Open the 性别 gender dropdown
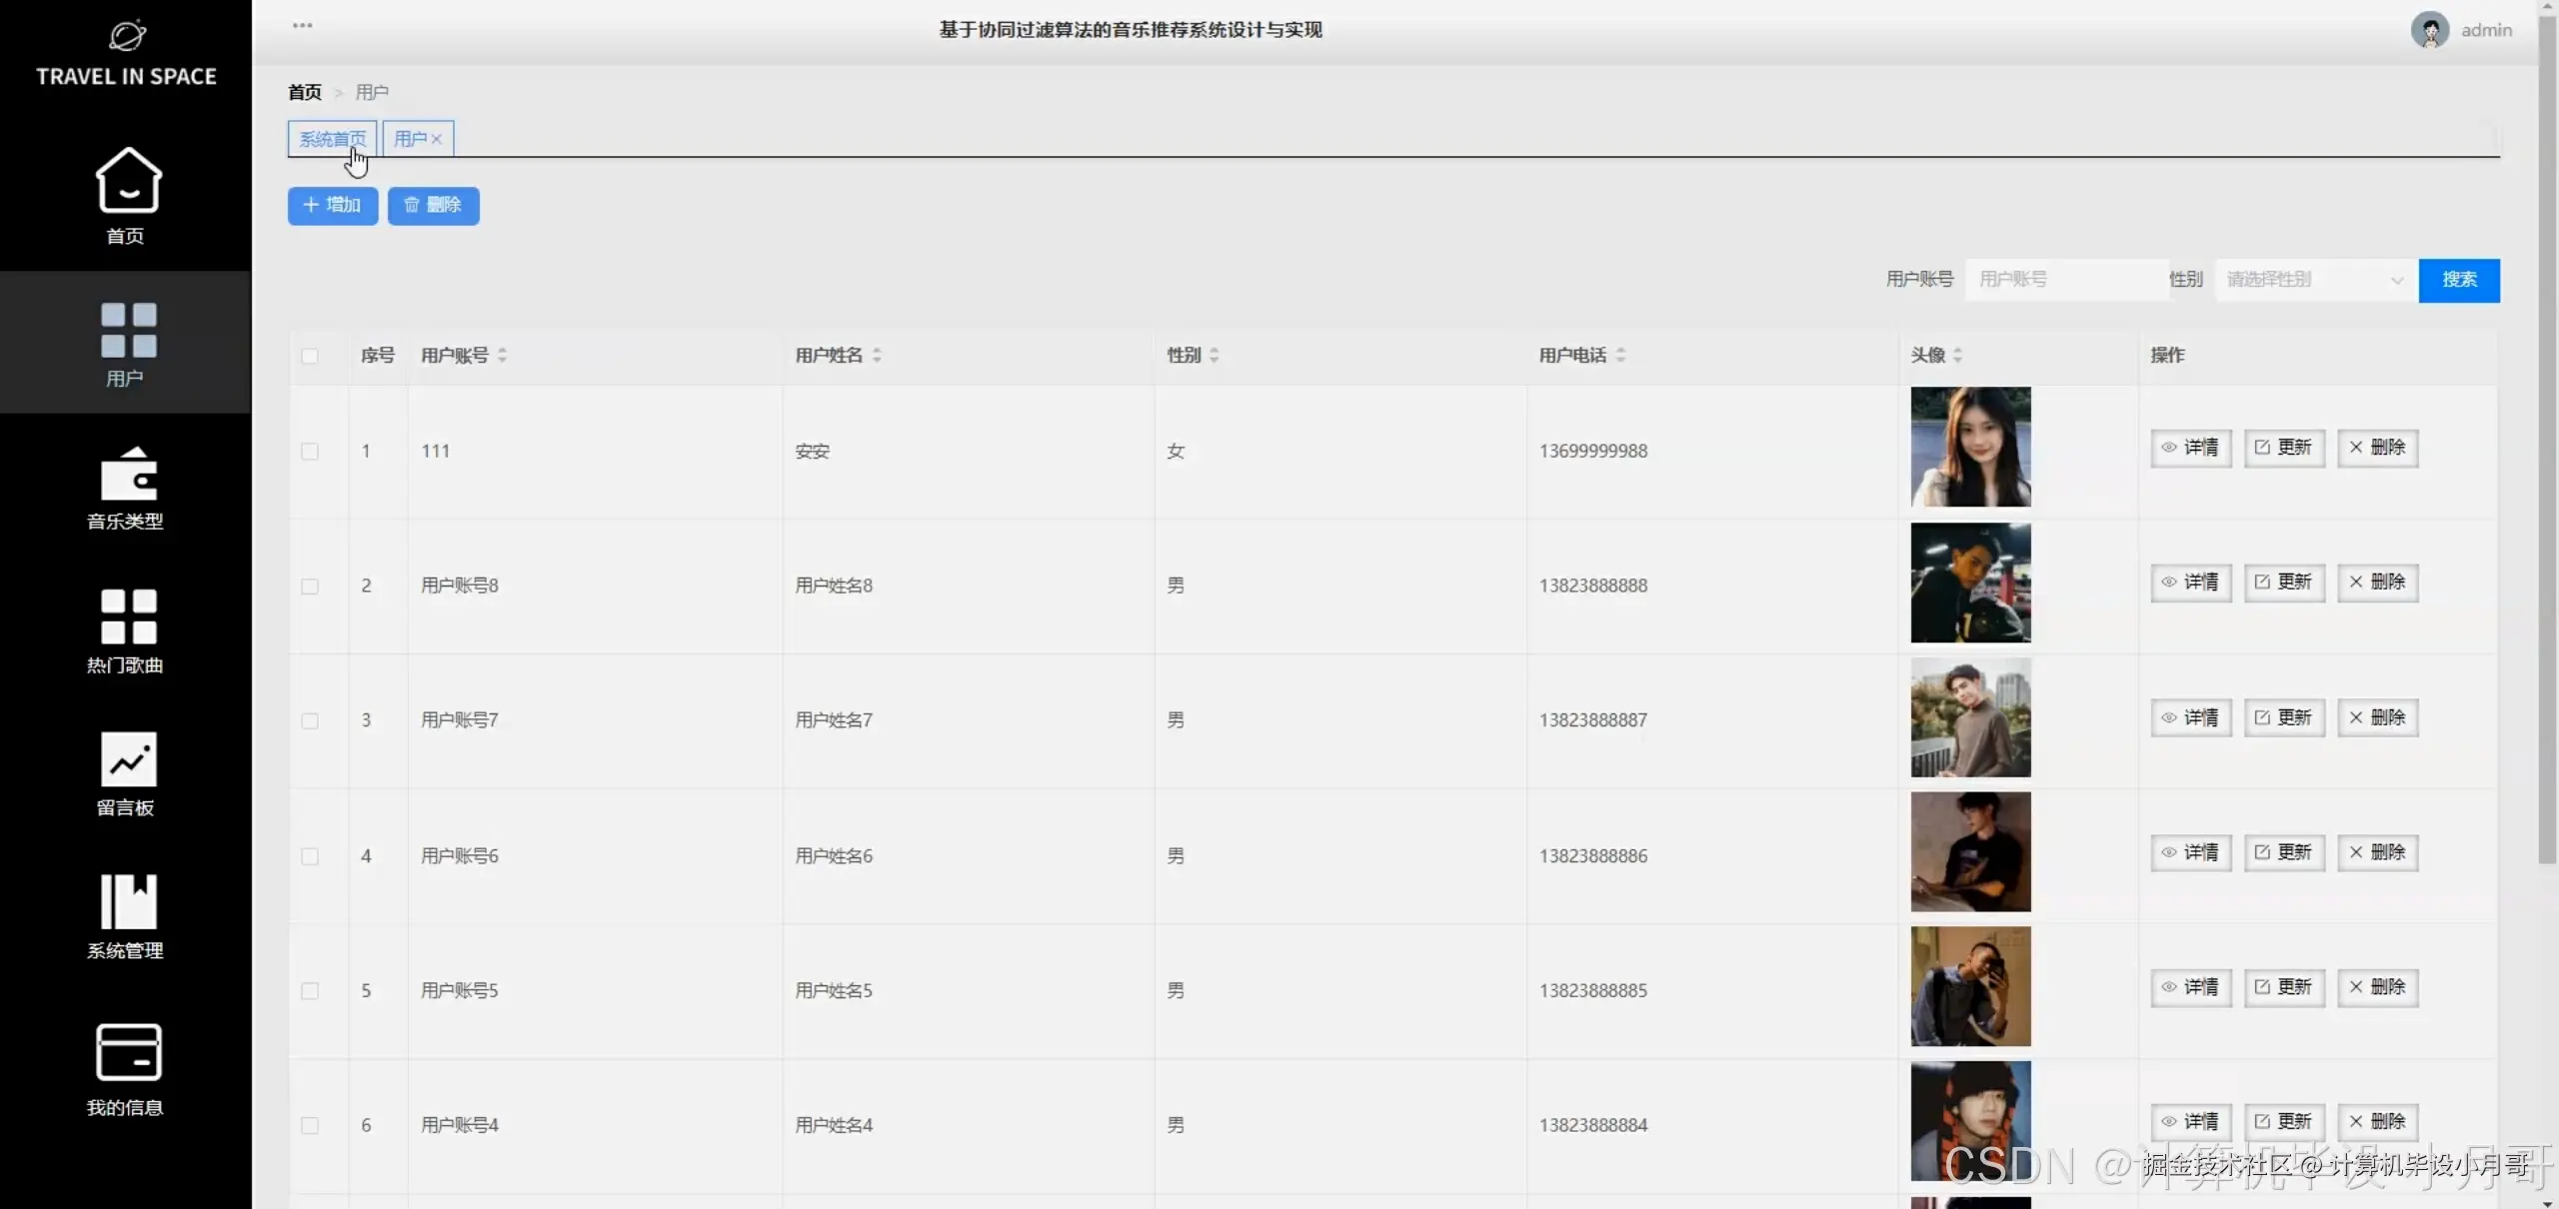The width and height of the screenshot is (2559, 1209). click(2314, 280)
